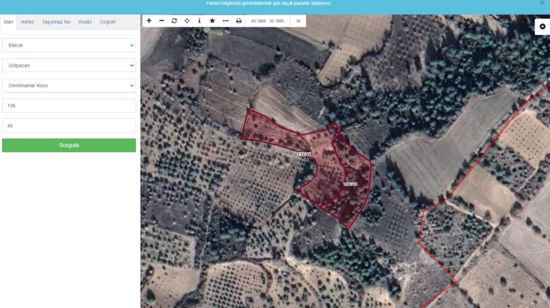Open the Taşınmaz No tab
The width and height of the screenshot is (550, 308).
click(x=56, y=22)
